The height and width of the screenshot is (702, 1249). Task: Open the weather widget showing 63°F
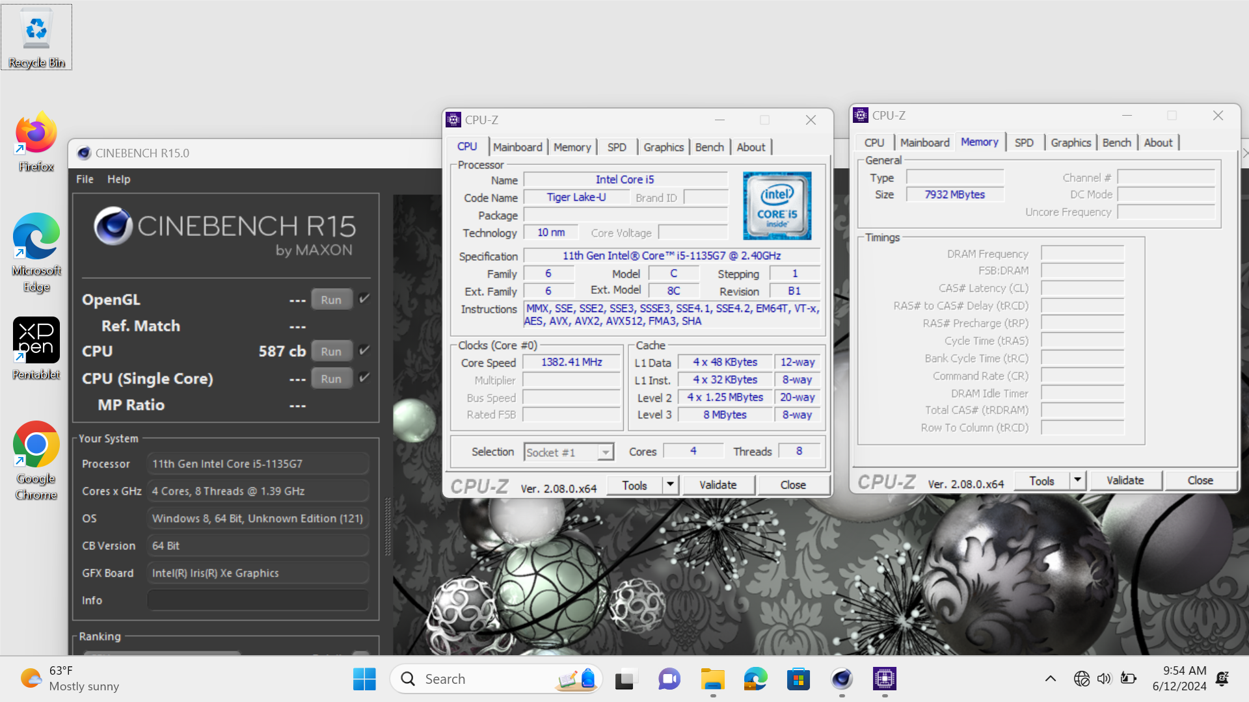[x=70, y=679]
